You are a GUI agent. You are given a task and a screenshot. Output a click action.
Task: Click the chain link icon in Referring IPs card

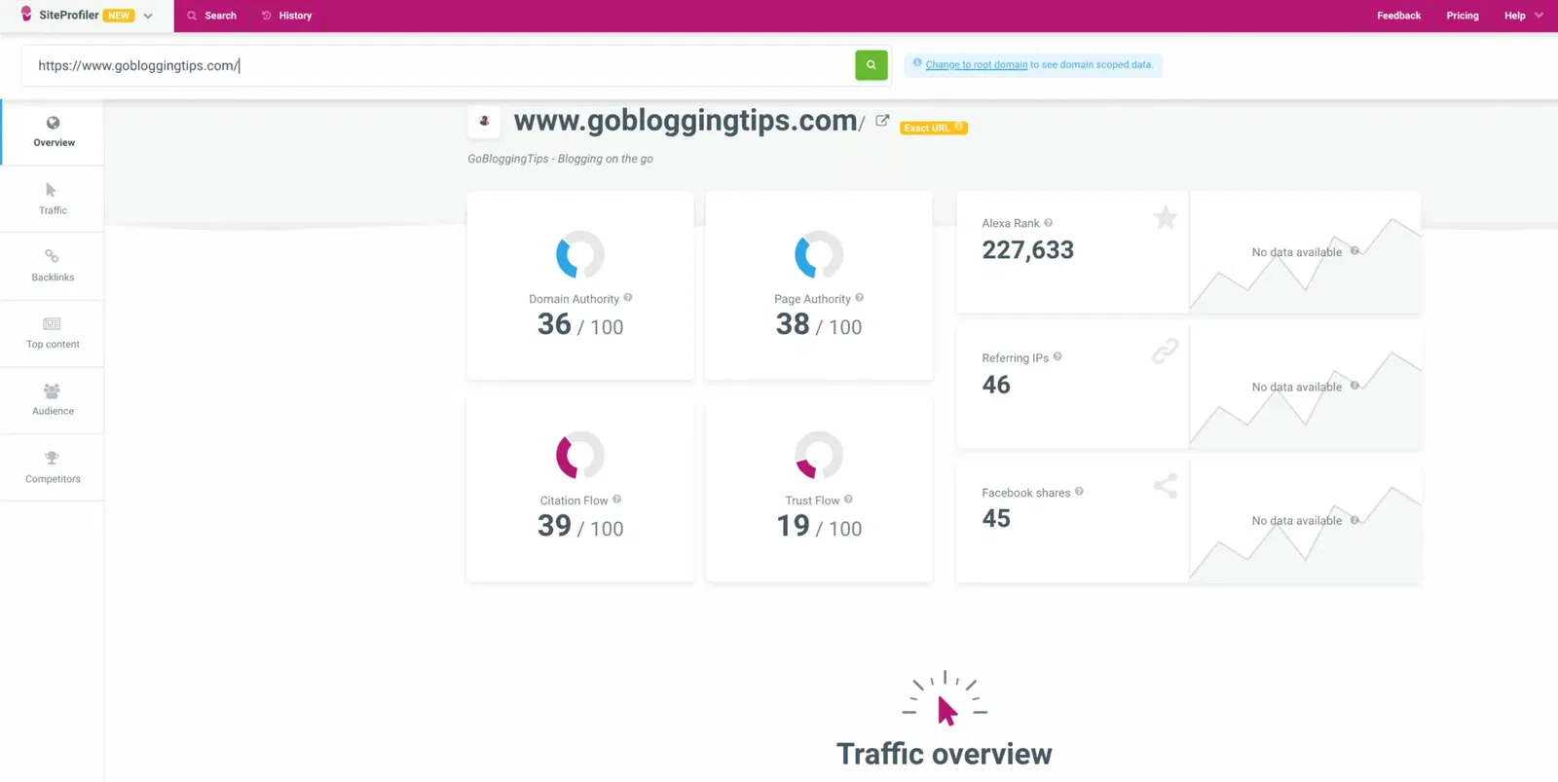click(1166, 351)
